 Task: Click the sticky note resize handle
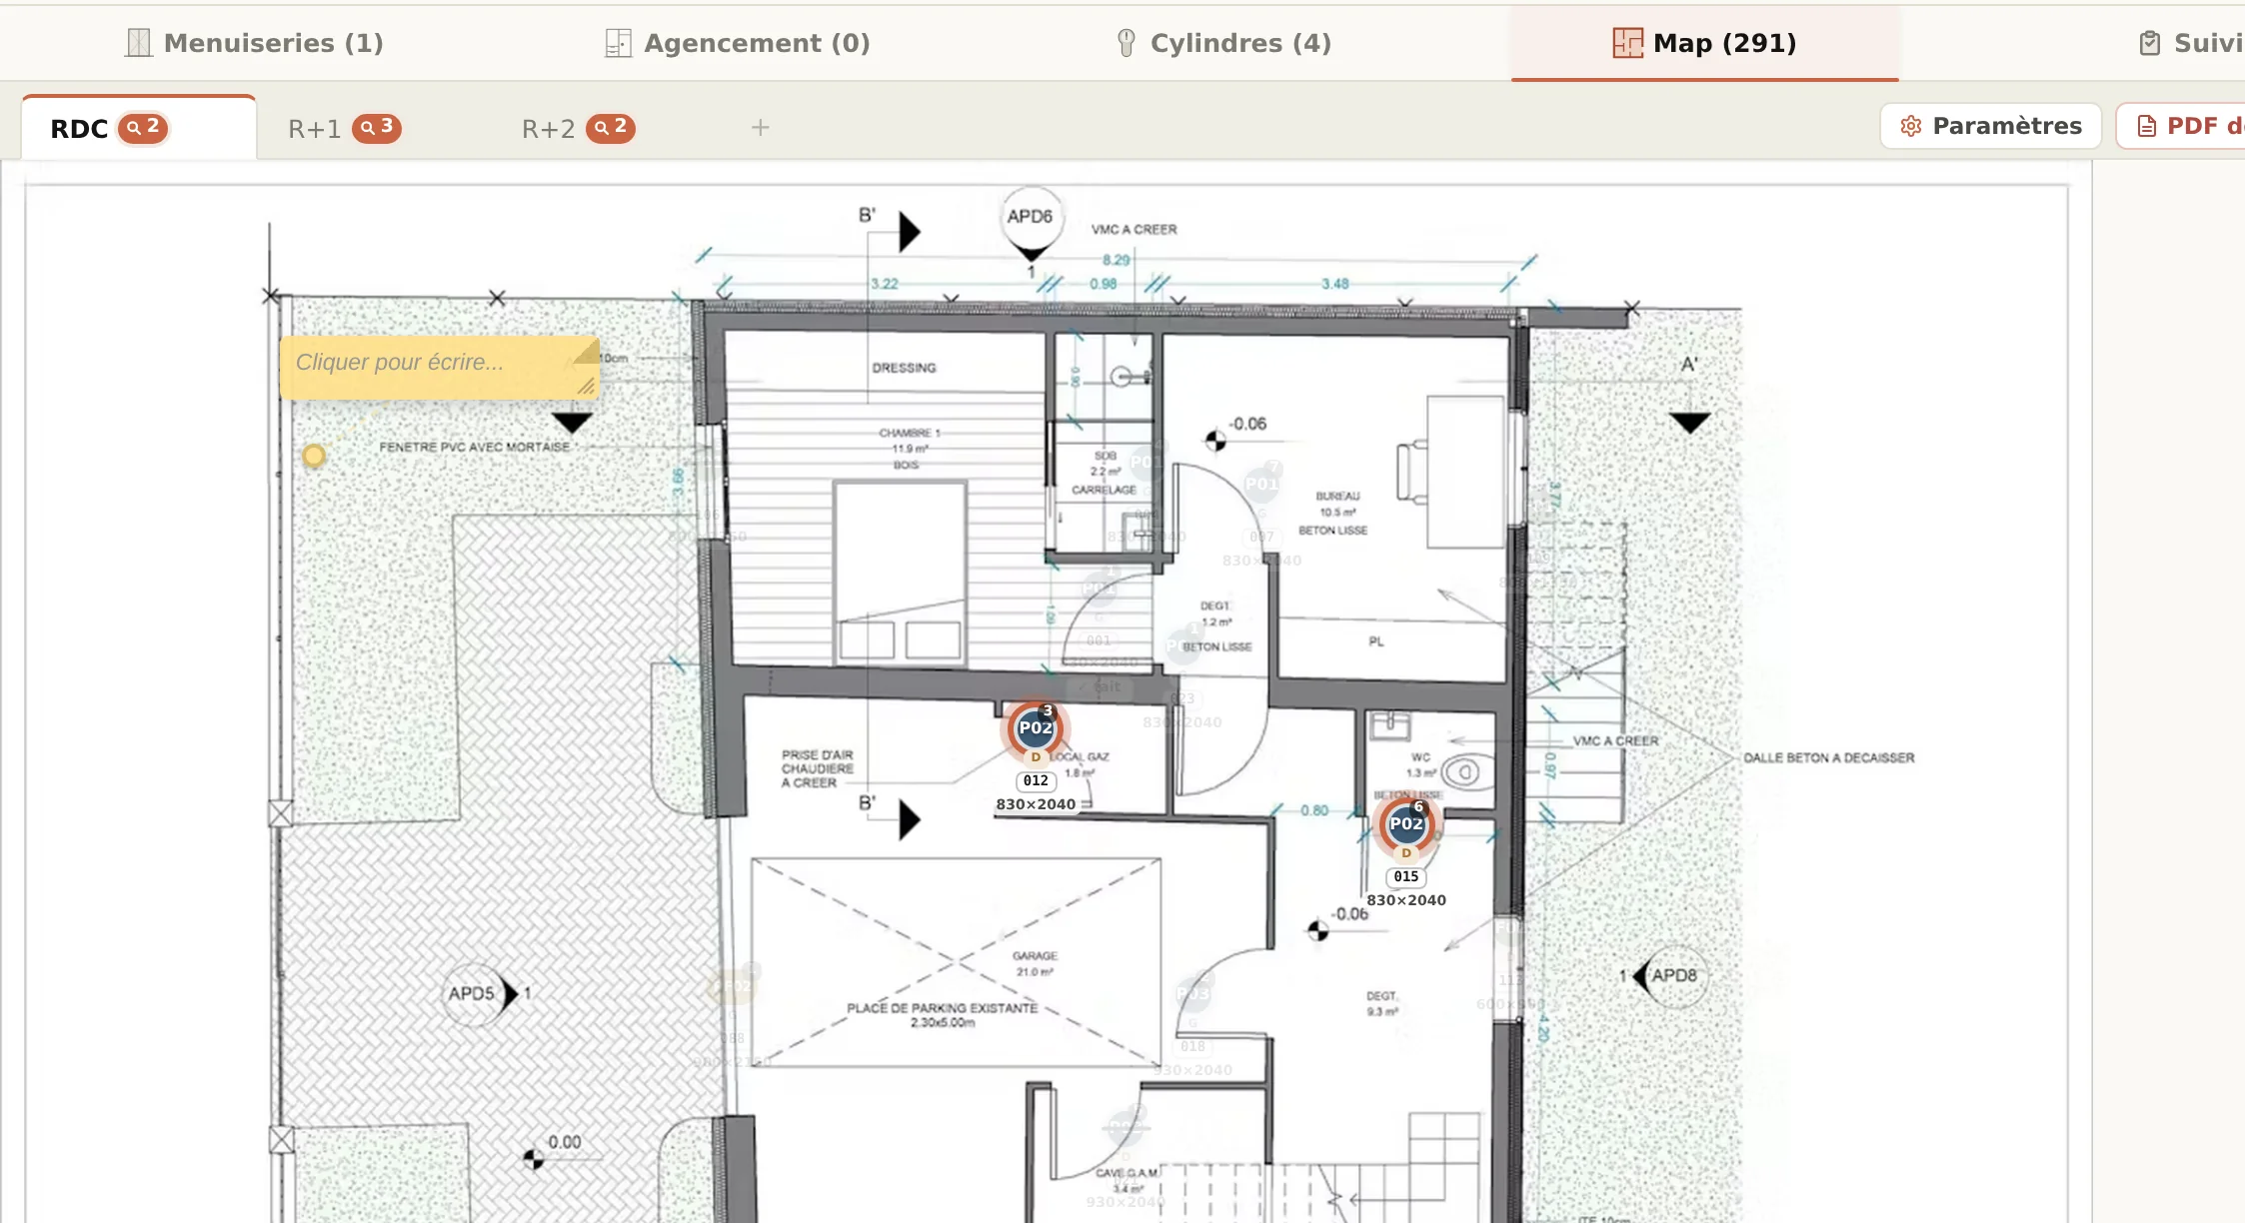587,387
